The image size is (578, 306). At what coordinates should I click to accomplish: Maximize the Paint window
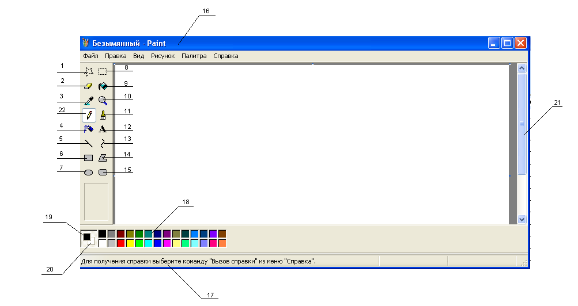click(507, 43)
